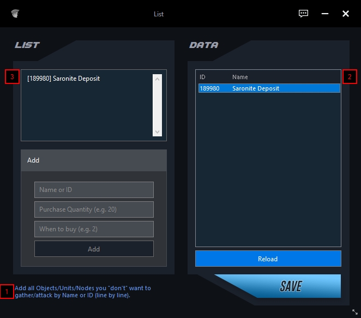Click the gray Add button under inputs
This screenshot has height=318, width=361.
pos(94,249)
